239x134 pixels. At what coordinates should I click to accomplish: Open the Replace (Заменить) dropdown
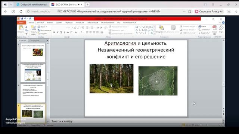click(204, 30)
